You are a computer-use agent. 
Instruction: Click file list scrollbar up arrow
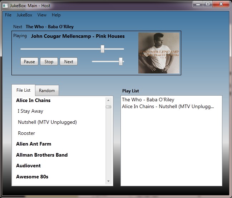108,100
